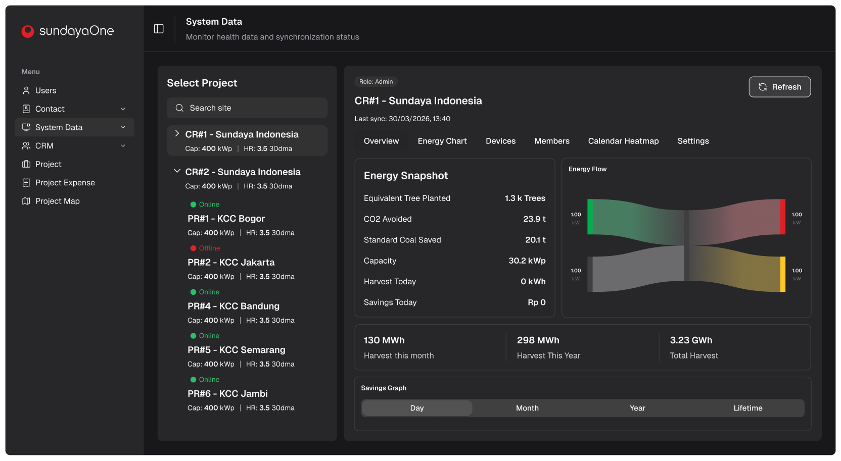
Task: Open Project Map in the menu
Action: 74,201
